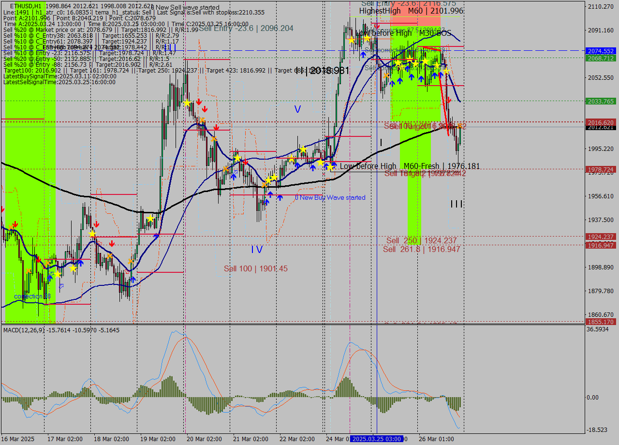The image size is (619, 445).
Task: Click the red 2016.620 price label
Action: [x=600, y=122]
